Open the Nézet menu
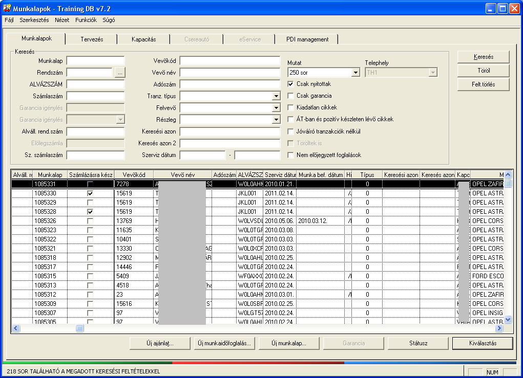This screenshot has height=378, width=523. point(62,20)
